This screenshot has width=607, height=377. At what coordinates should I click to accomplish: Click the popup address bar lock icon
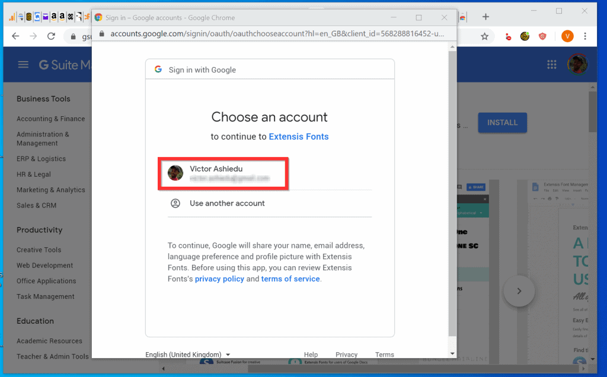tap(102, 34)
